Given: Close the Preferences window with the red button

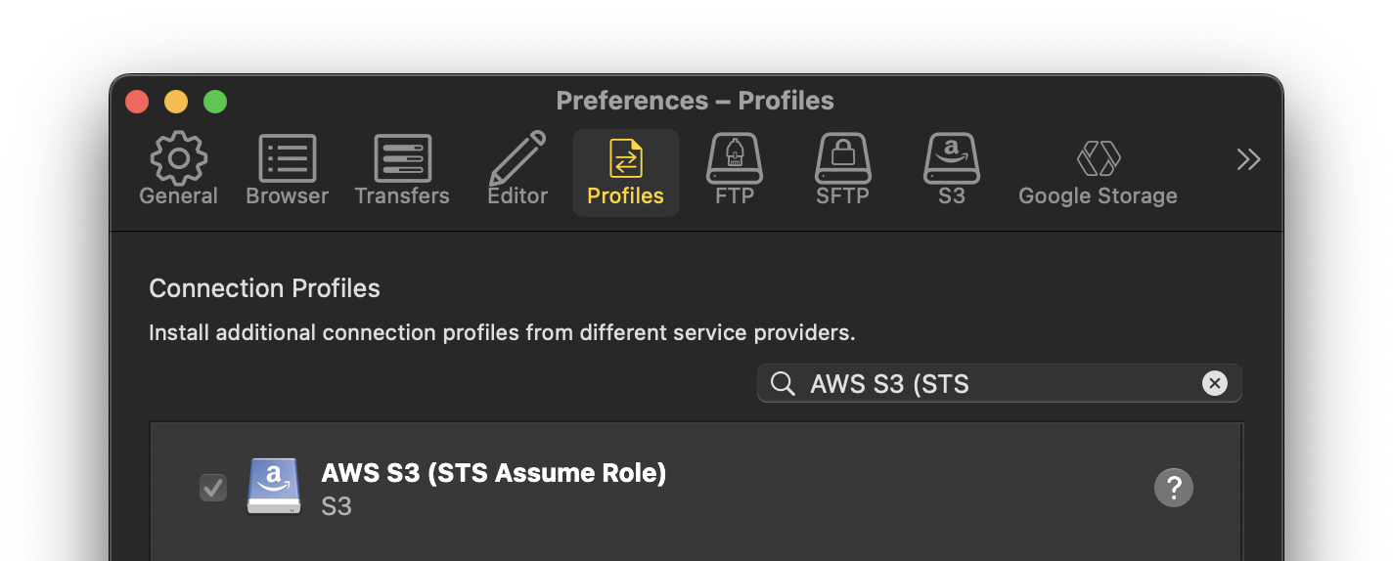Looking at the screenshot, I should pos(137,101).
